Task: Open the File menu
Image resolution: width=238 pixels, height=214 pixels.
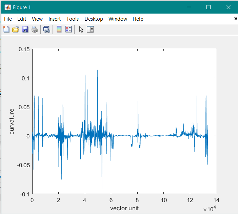Action: [8, 19]
